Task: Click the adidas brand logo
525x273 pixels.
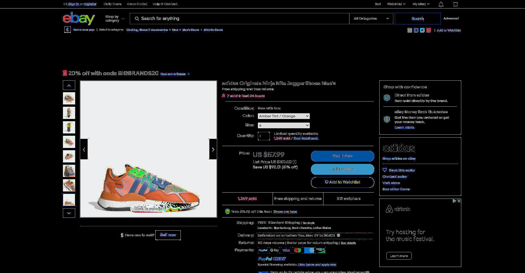Action: [x=399, y=148]
